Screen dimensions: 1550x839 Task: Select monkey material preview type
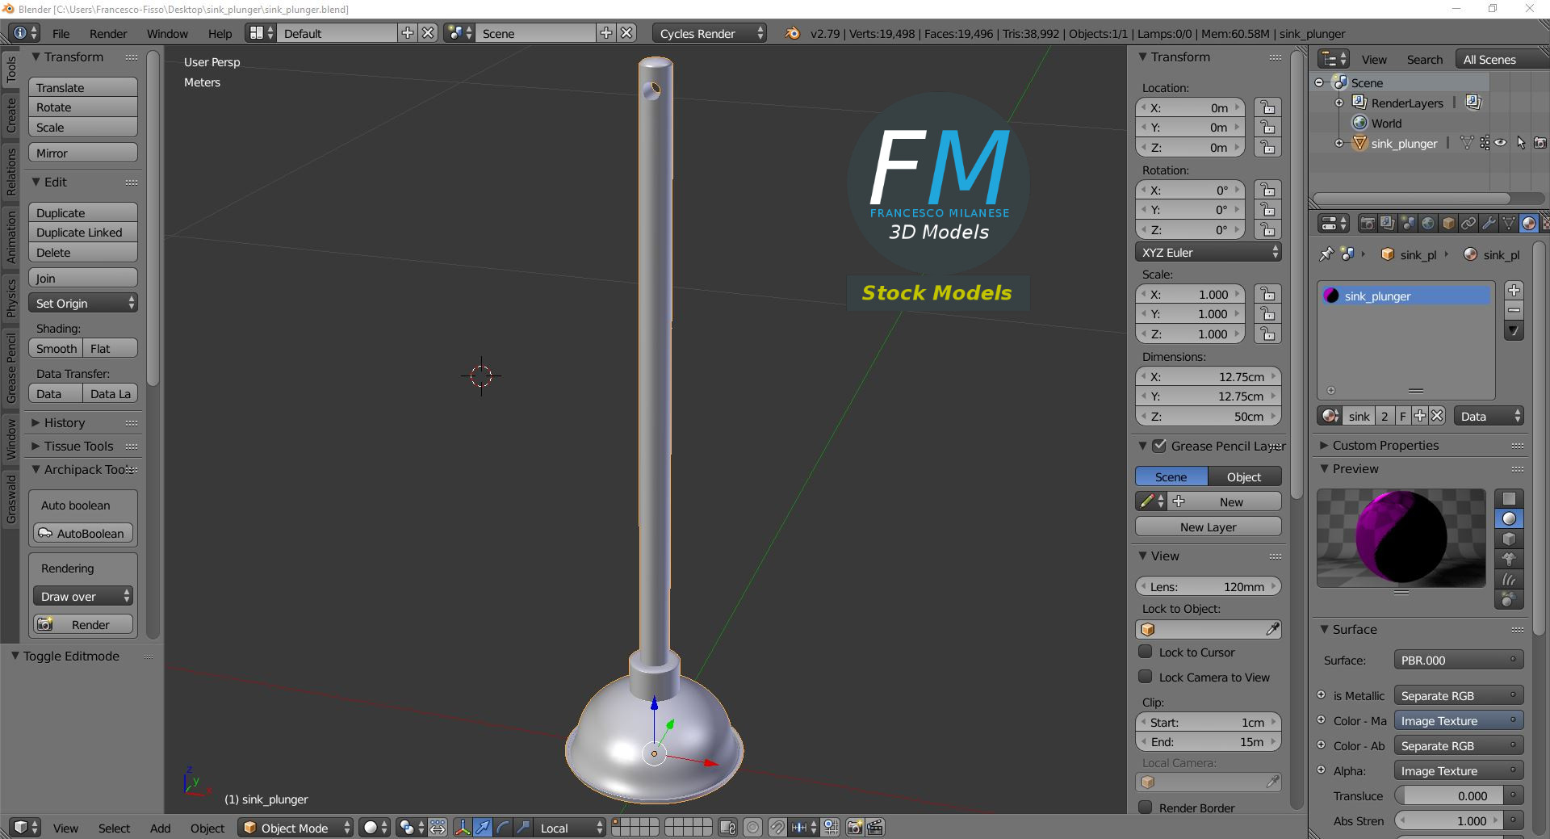point(1509,560)
